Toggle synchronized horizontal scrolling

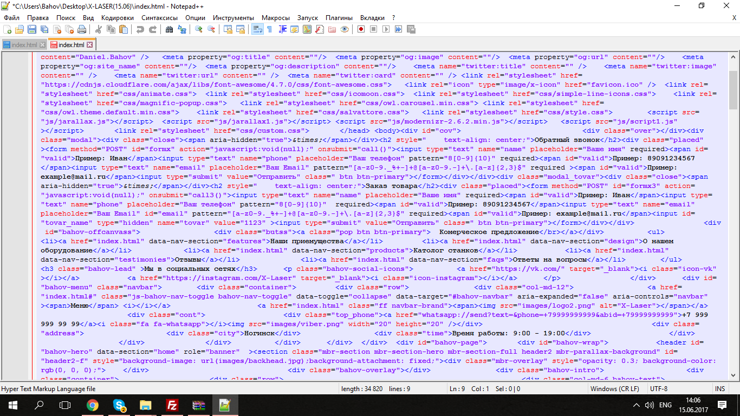click(x=241, y=29)
